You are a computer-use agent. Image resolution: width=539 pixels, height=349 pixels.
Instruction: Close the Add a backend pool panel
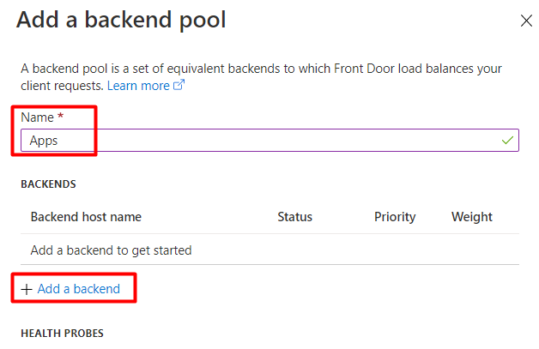526,21
